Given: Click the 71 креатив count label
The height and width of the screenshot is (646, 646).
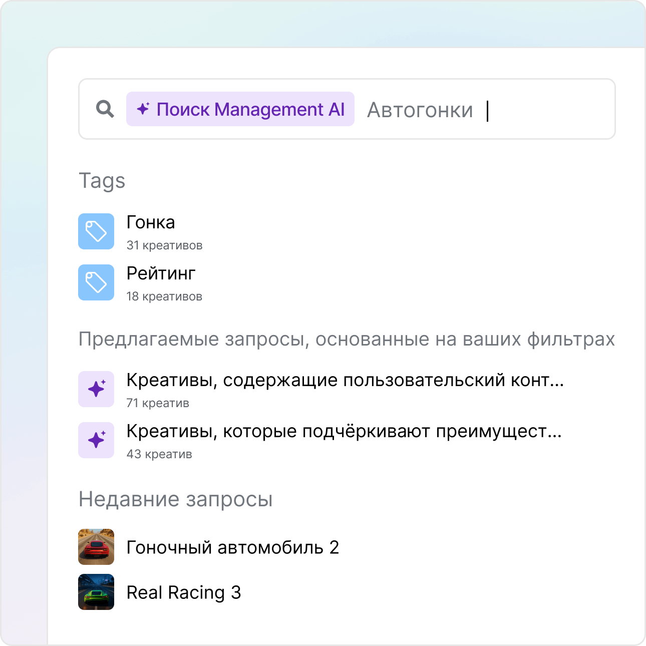Looking at the screenshot, I should (158, 403).
